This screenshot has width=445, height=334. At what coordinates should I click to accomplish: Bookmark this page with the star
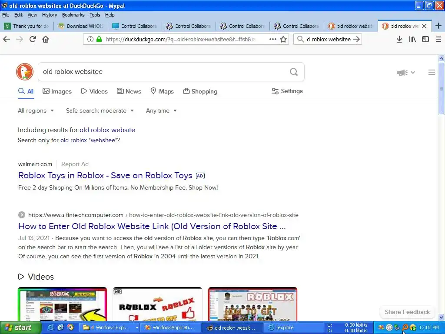click(283, 39)
